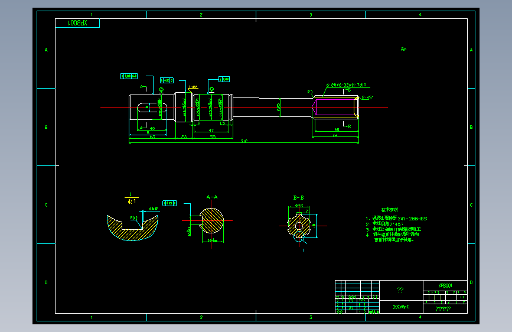This screenshot has height=332, width=512.
Task: Click the 4:1 detail scale label
Action: click(x=132, y=201)
